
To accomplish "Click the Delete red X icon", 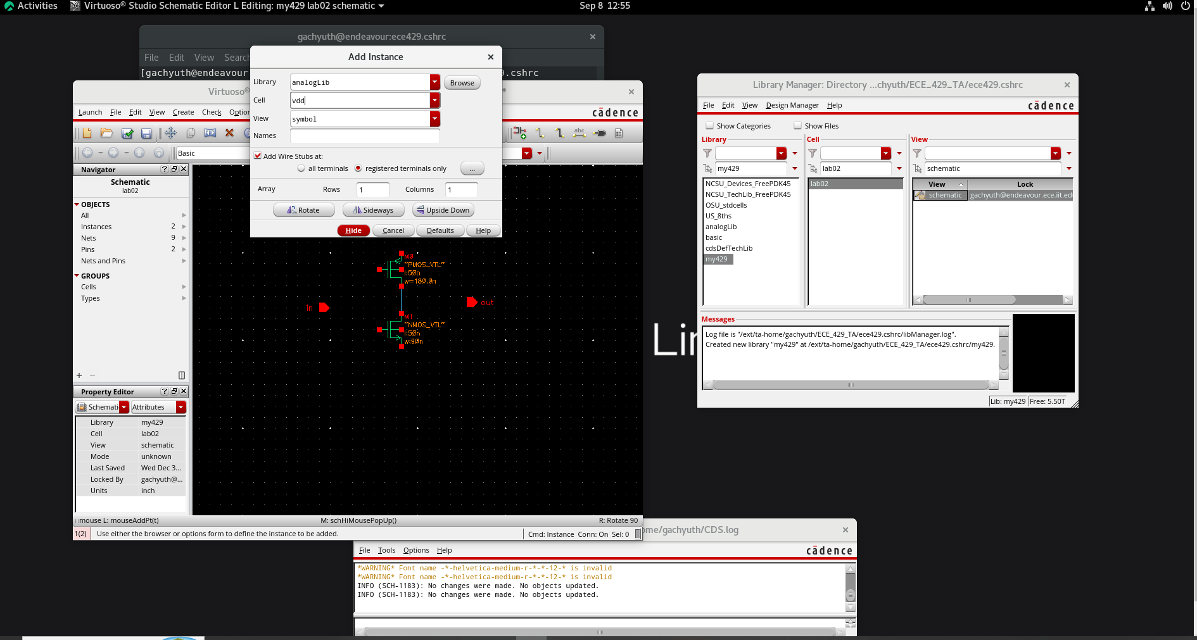I will [230, 133].
